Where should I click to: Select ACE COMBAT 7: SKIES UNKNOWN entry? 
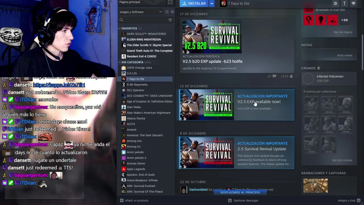click(x=150, y=96)
